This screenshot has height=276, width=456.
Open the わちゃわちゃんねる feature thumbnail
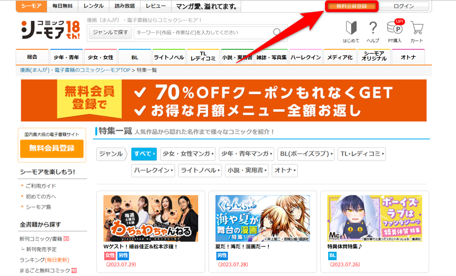150,218
